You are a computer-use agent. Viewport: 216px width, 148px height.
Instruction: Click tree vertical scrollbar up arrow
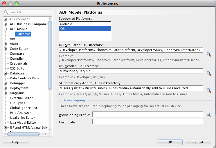click(50, 18)
